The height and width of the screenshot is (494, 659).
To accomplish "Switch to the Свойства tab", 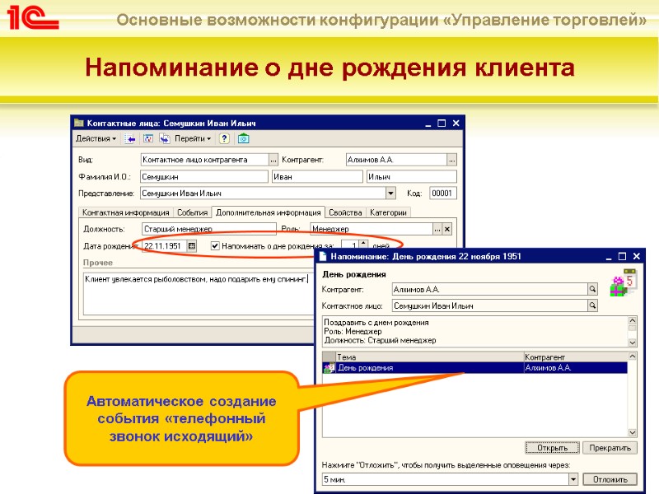I will (x=344, y=212).
